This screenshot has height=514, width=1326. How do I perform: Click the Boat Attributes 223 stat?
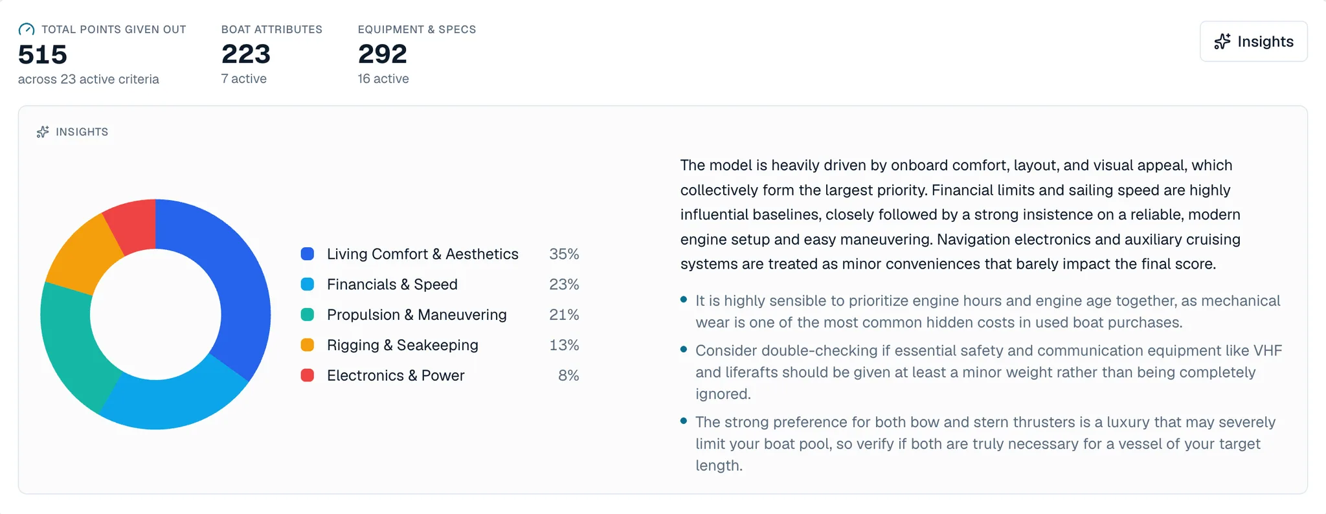click(x=246, y=54)
